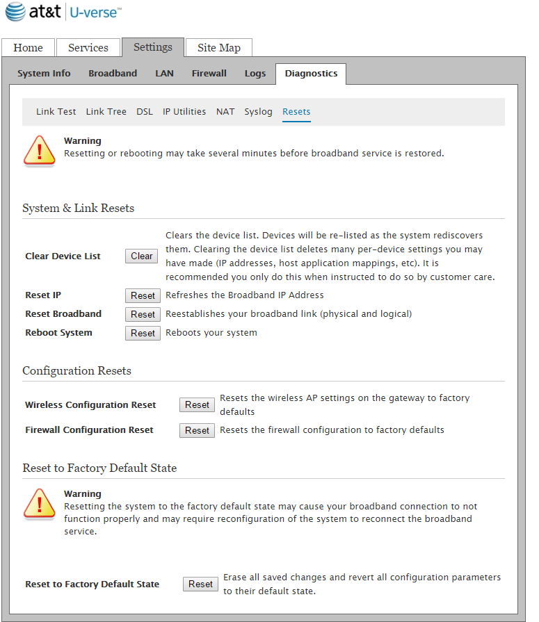This screenshot has width=539, height=622.
Task: Go to the Syslog page
Action: [258, 112]
